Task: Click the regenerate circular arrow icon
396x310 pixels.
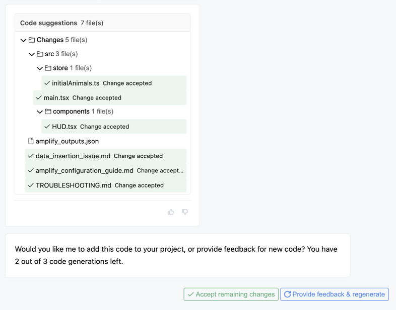Action: pos(287,294)
